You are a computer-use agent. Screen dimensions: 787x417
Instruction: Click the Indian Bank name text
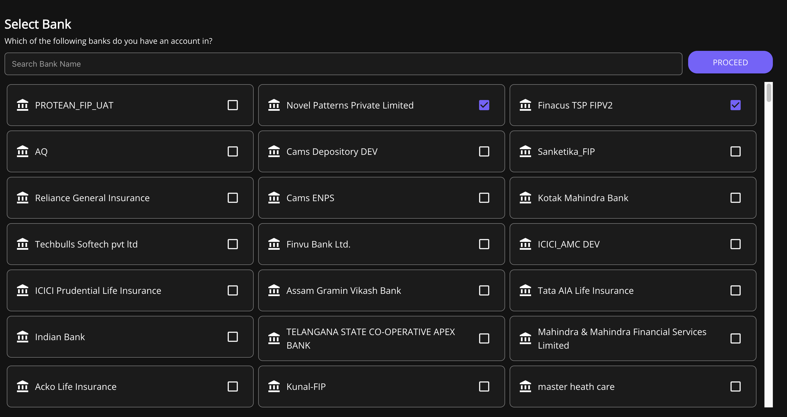click(60, 337)
